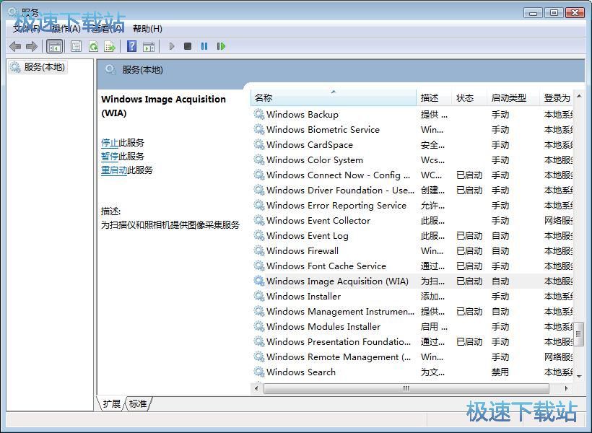Click the vertical scrollbar thumb

click(x=579, y=333)
